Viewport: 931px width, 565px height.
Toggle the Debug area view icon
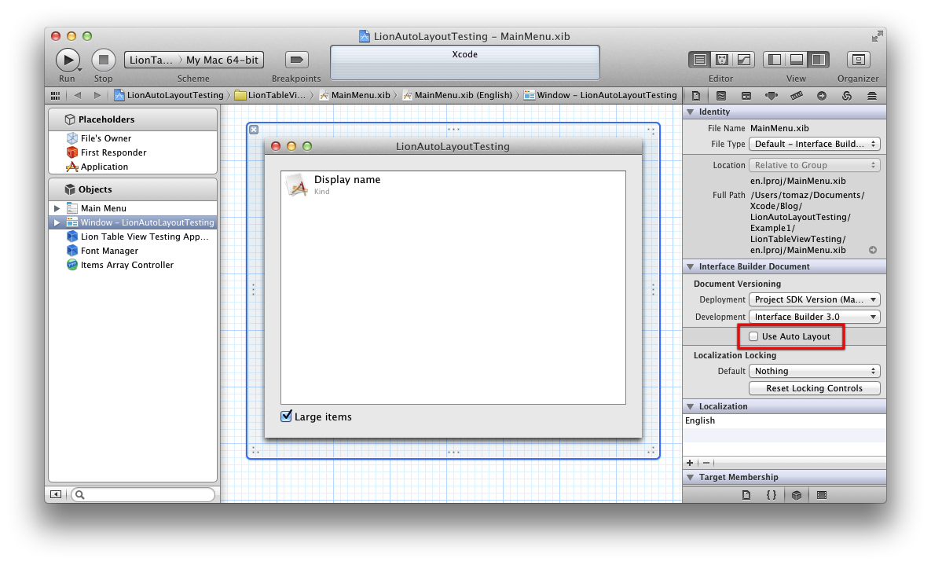[x=797, y=60]
